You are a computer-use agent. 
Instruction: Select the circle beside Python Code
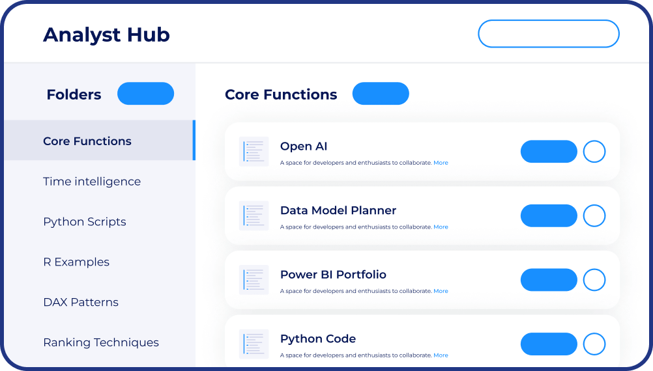594,344
